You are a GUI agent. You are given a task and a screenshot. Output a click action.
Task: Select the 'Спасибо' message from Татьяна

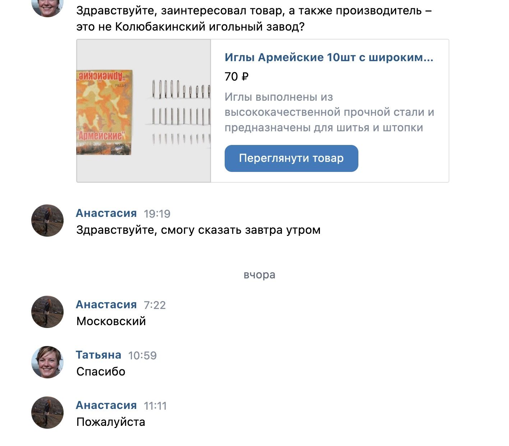pyautogui.click(x=101, y=372)
